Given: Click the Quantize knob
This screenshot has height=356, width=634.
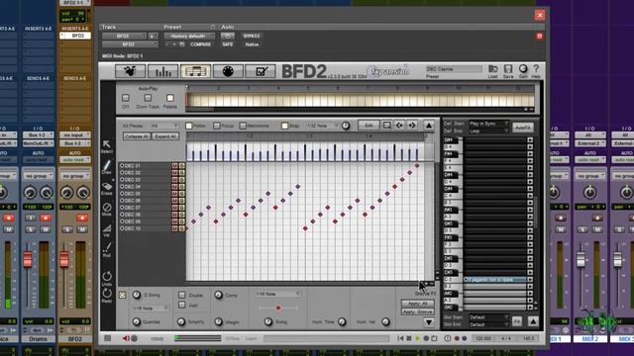Looking at the screenshot, I should point(137,321).
